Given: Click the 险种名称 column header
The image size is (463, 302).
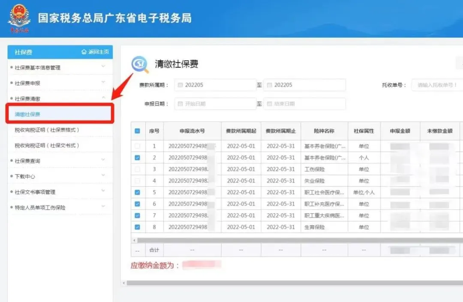Looking at the screenshot, I should (324, 131).
